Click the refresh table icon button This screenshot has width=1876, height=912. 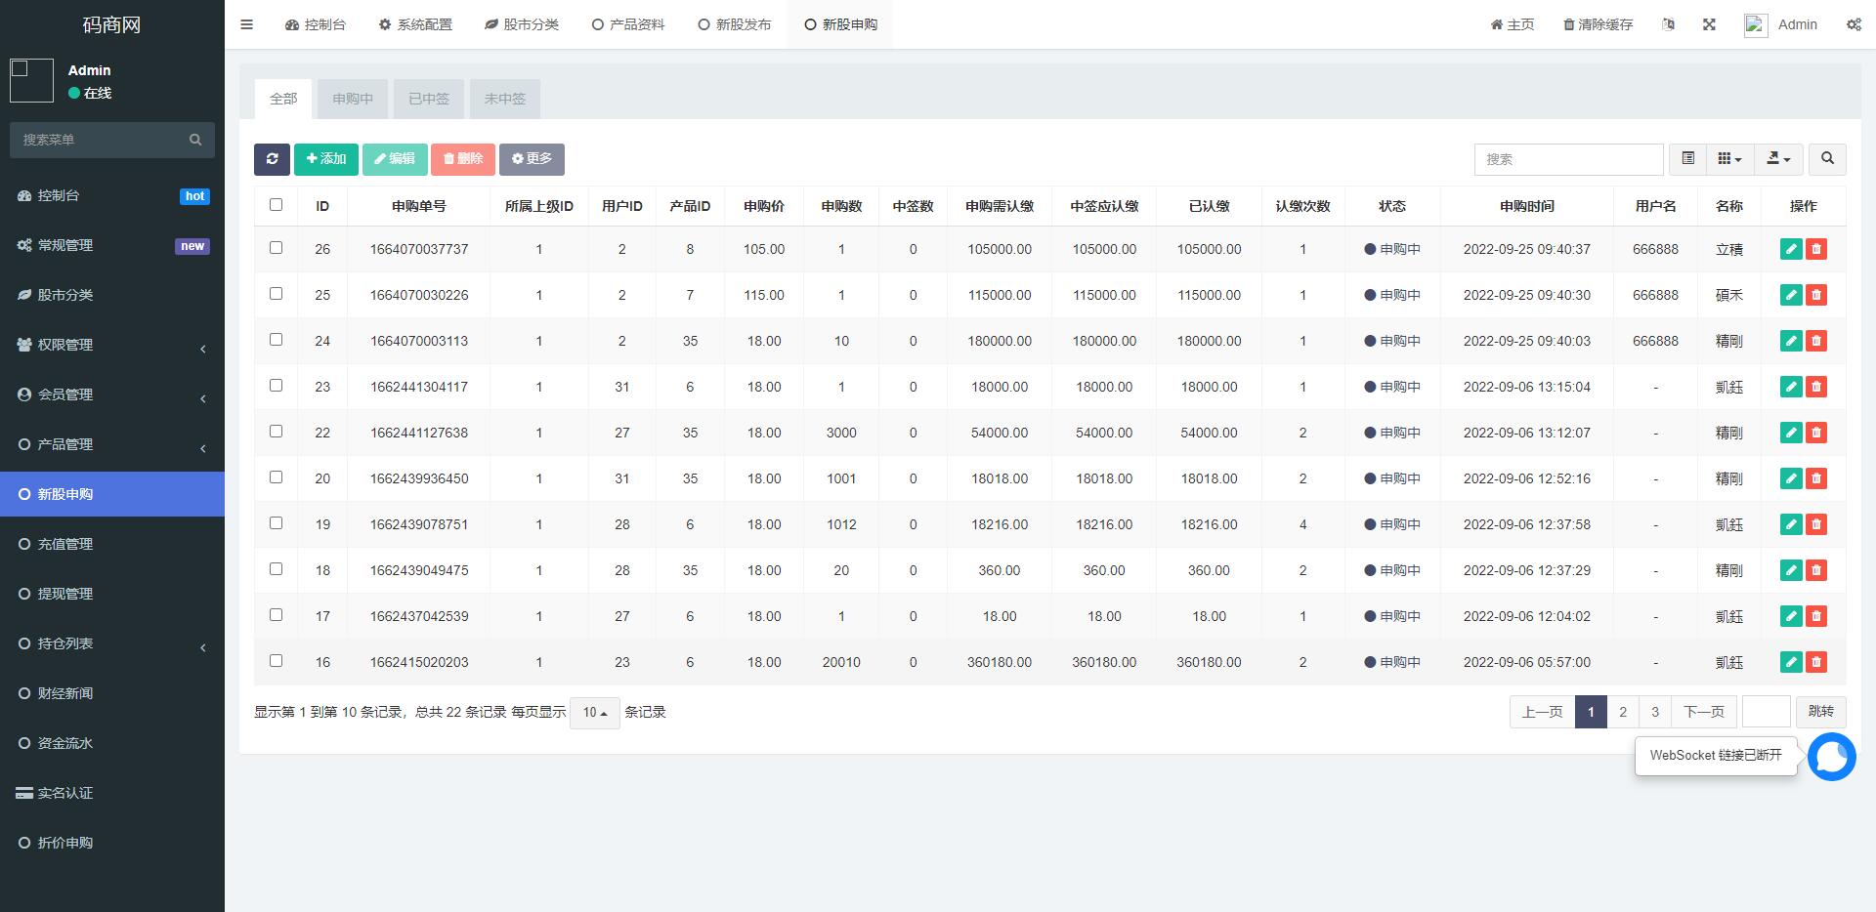coord(272,159)
